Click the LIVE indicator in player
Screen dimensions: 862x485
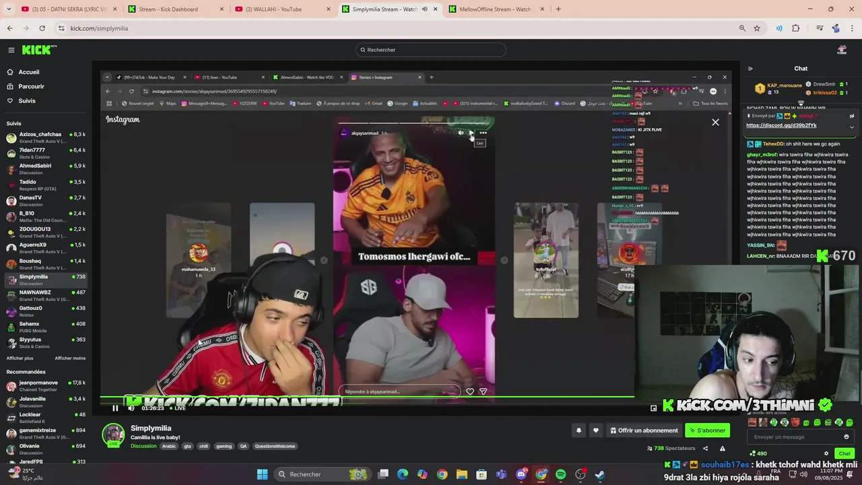coord(178,408)
